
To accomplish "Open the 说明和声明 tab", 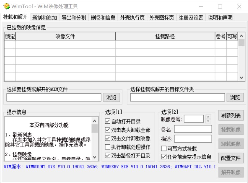I will coord(220,17).
